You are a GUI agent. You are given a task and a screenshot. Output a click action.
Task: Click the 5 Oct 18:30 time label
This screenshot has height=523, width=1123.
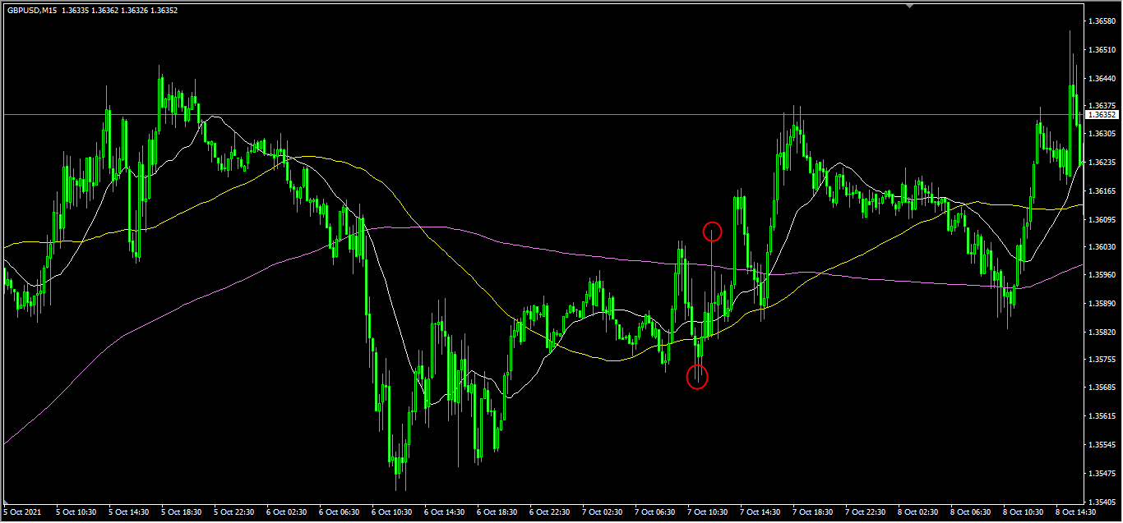pos(182,512)
